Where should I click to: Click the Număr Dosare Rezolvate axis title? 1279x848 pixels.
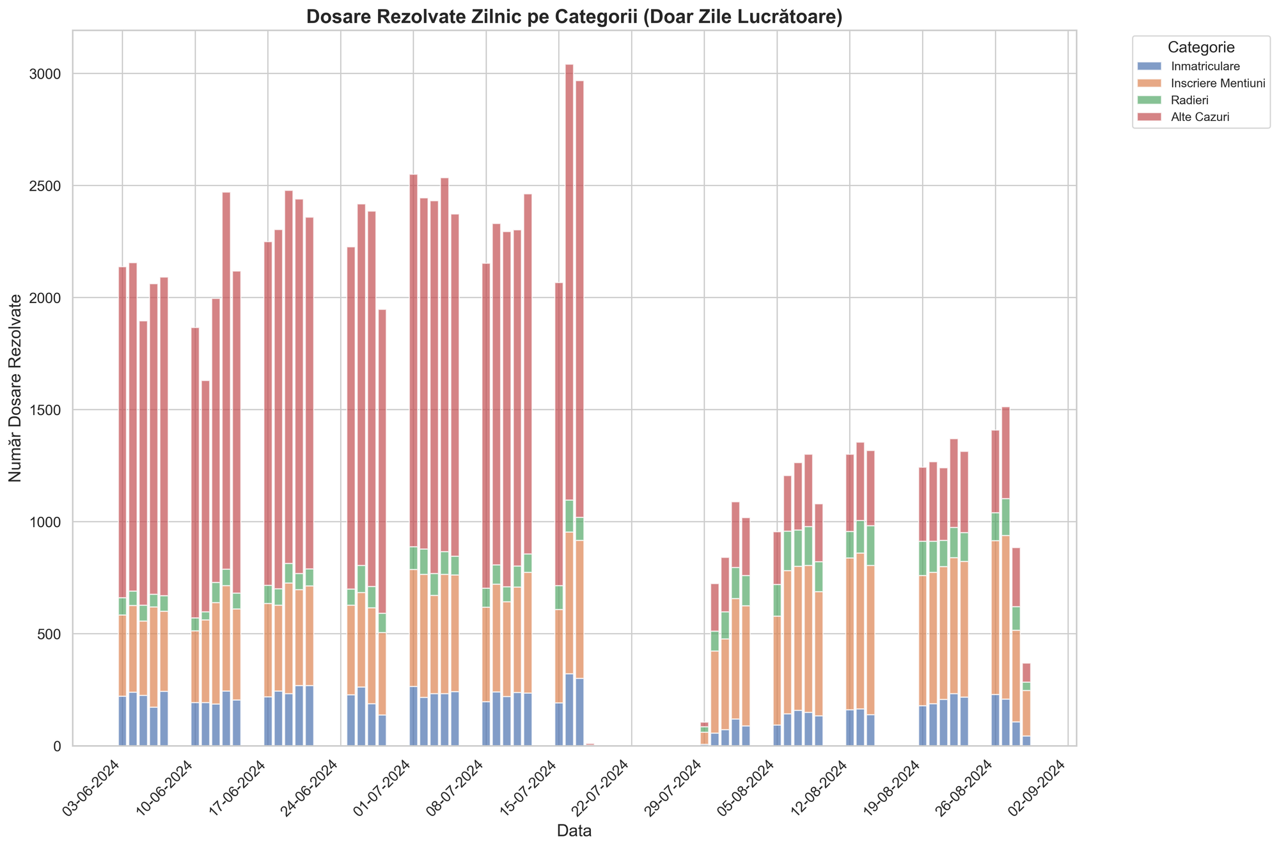(x=15, y=388)
